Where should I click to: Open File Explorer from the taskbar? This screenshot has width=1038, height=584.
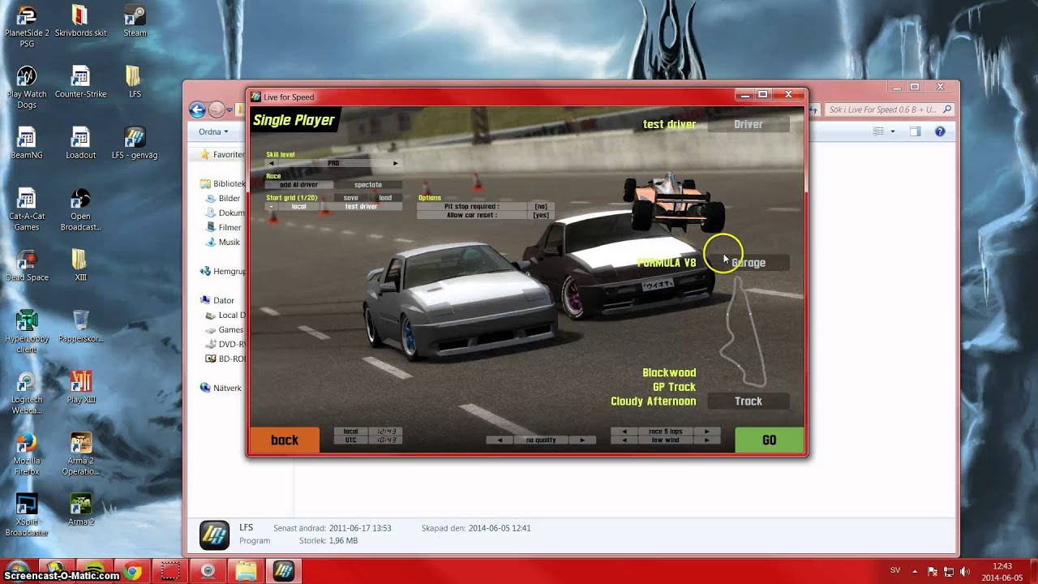tap(246, 571)
